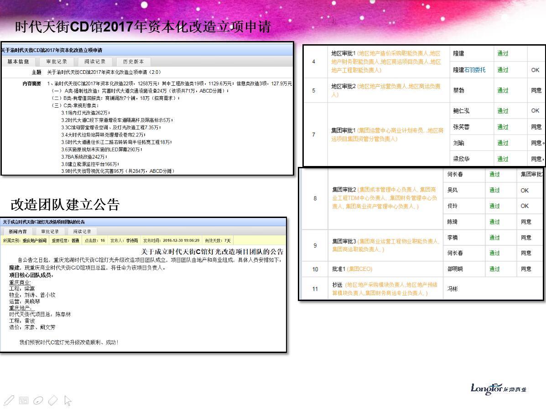Select approver name 陈琦
The image size is (546, 410).
[x=452, y=222]
